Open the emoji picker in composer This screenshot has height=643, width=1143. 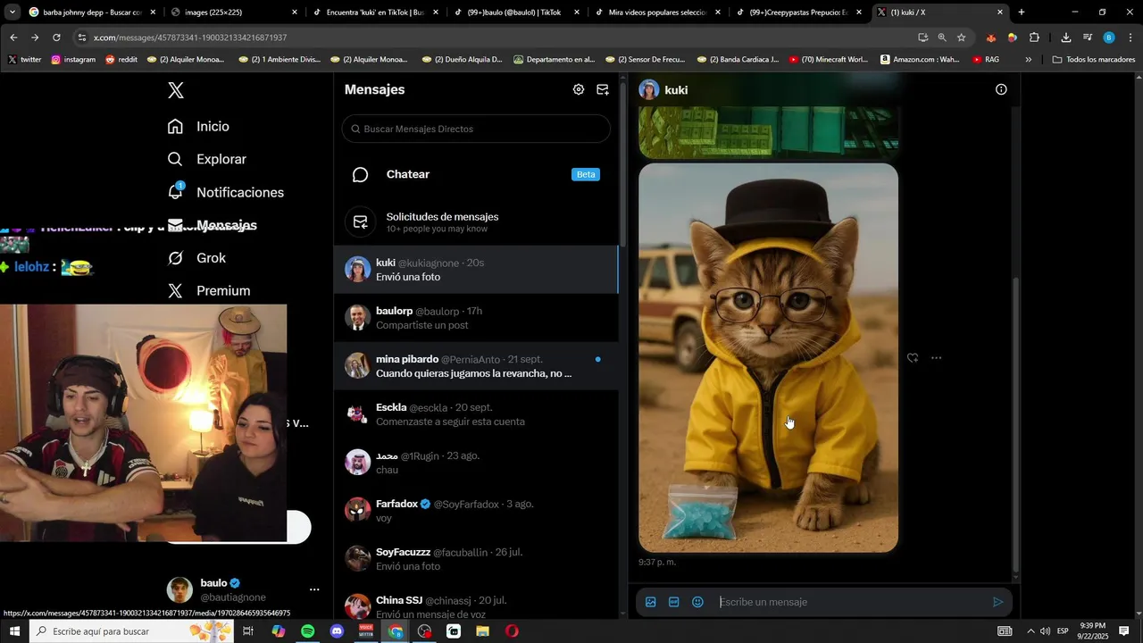coord(697,602)
